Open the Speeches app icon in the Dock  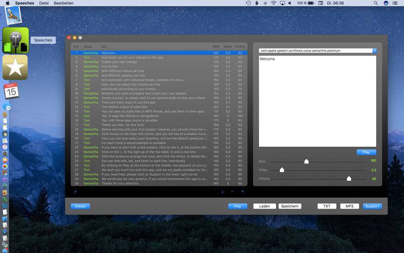(x=15, y=40)
